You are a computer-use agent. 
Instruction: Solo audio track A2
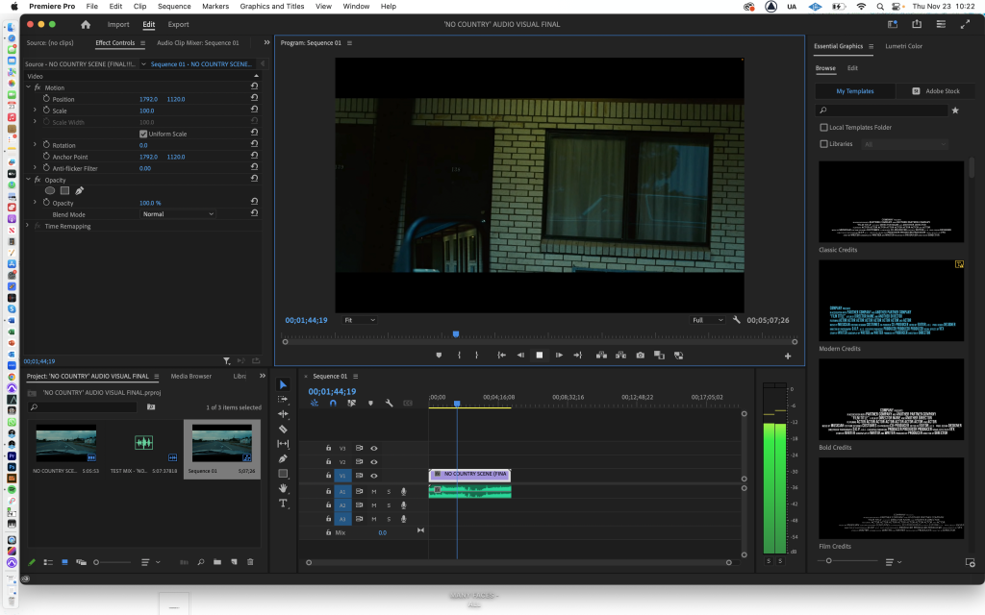(389, 505)
